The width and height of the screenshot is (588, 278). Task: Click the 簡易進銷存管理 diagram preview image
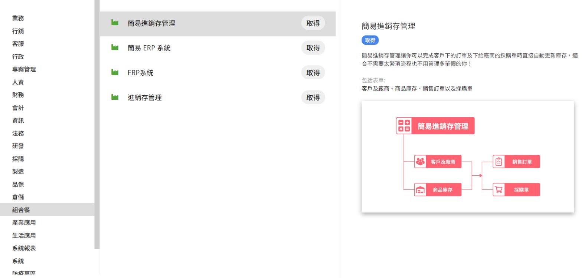pos(467,157)
